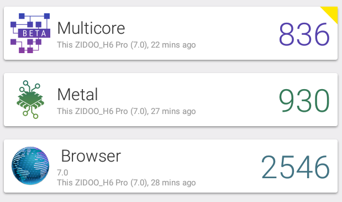342x202 pixels.
Task: Click the Metal 27 mins ago subtitle
Action: pos(127,111)
